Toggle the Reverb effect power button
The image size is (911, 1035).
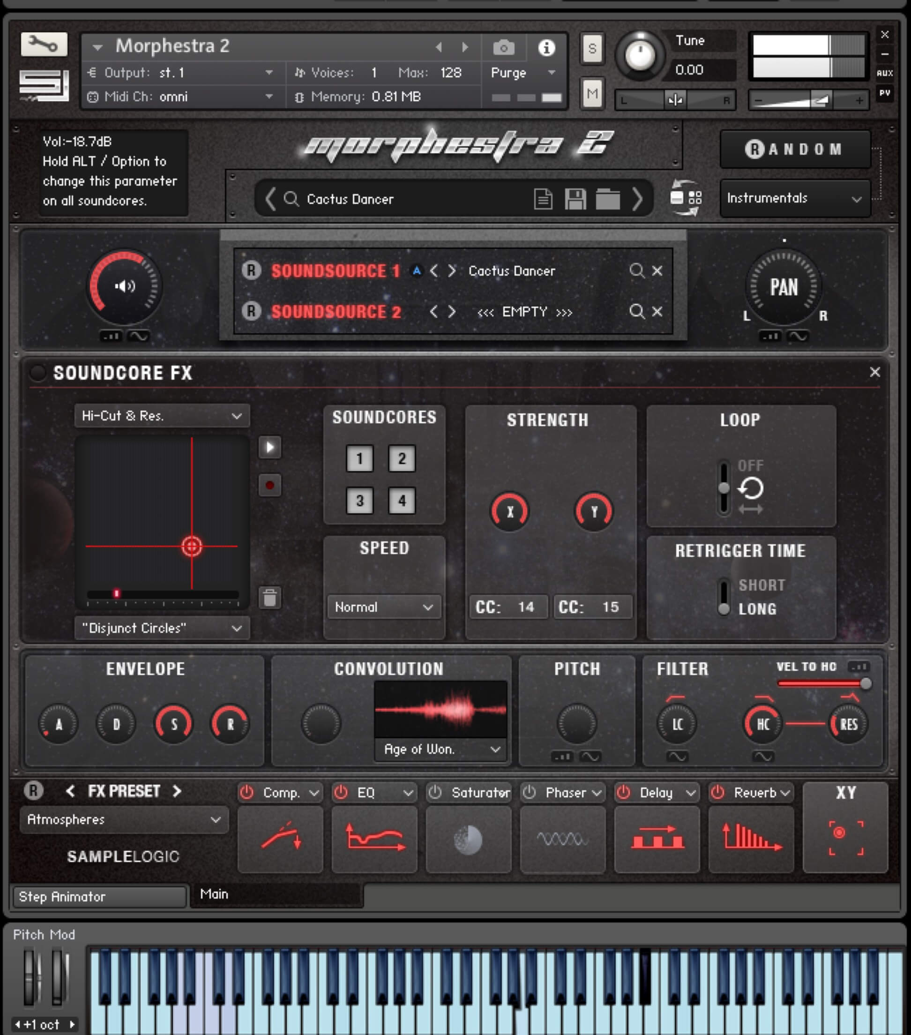tap(717, 792)
